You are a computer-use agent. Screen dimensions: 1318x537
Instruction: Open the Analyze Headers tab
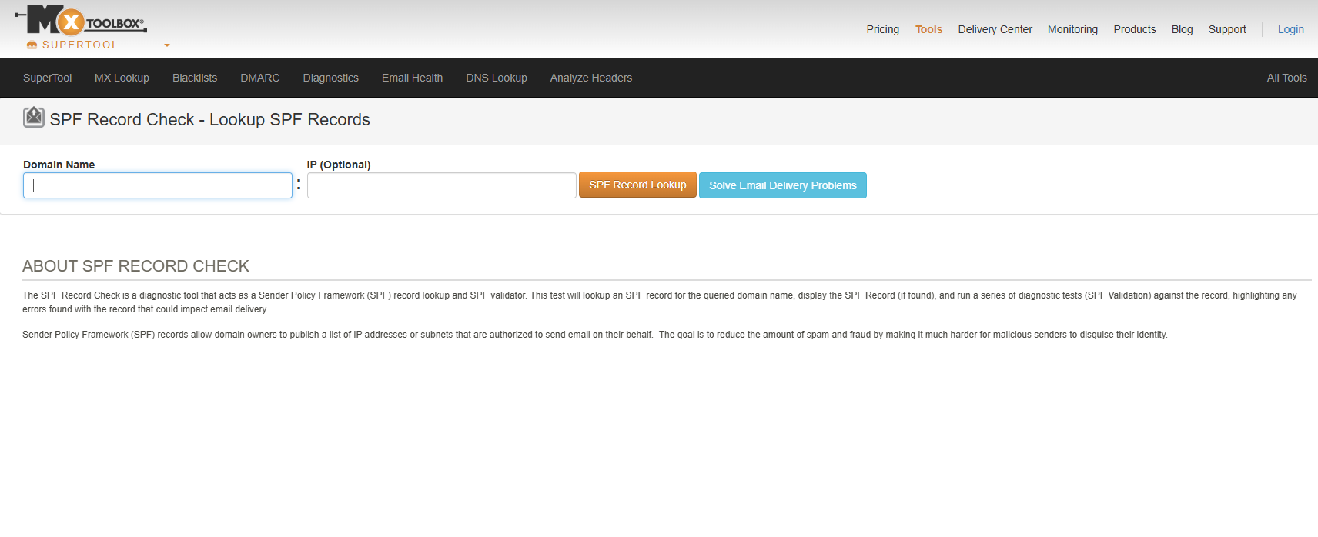pos(591,78)
